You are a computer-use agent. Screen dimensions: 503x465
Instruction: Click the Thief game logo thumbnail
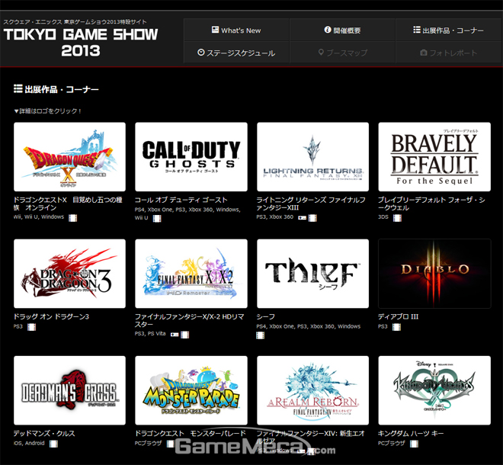[x=313, y=274]
